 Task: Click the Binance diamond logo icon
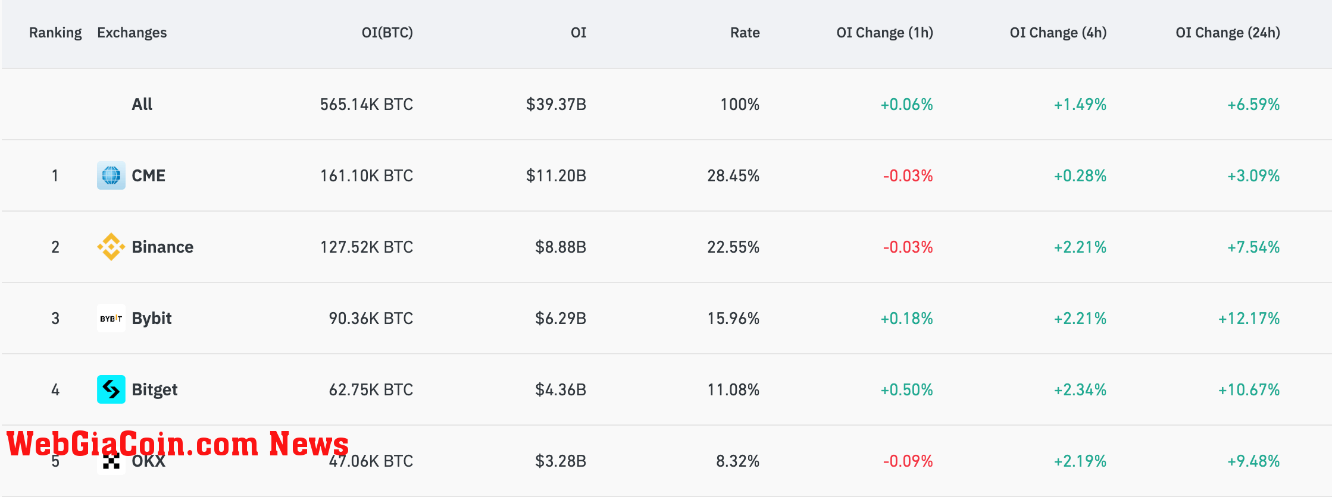(x=111, y=247)
